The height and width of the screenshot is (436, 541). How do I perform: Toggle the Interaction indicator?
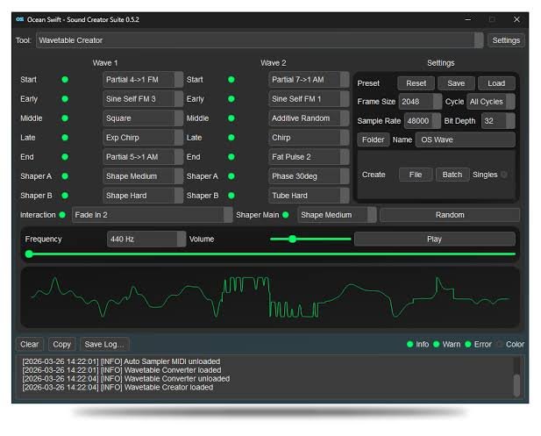[62, 215]
